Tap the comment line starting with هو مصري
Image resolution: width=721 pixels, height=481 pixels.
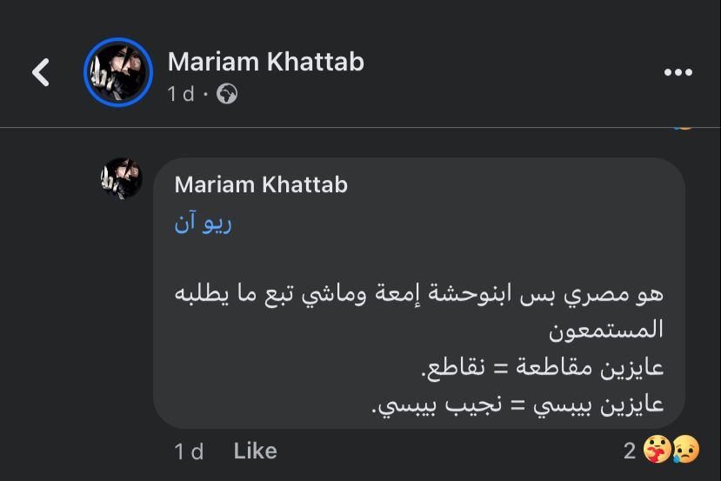(420, 294)
